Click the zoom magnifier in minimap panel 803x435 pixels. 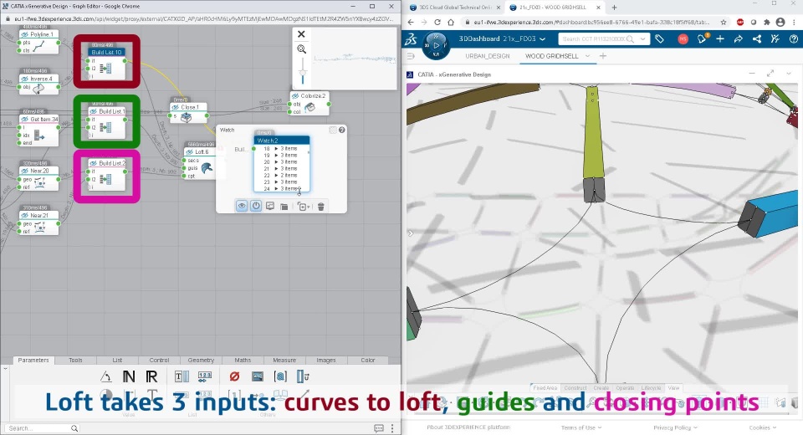[x=302, y=49]
